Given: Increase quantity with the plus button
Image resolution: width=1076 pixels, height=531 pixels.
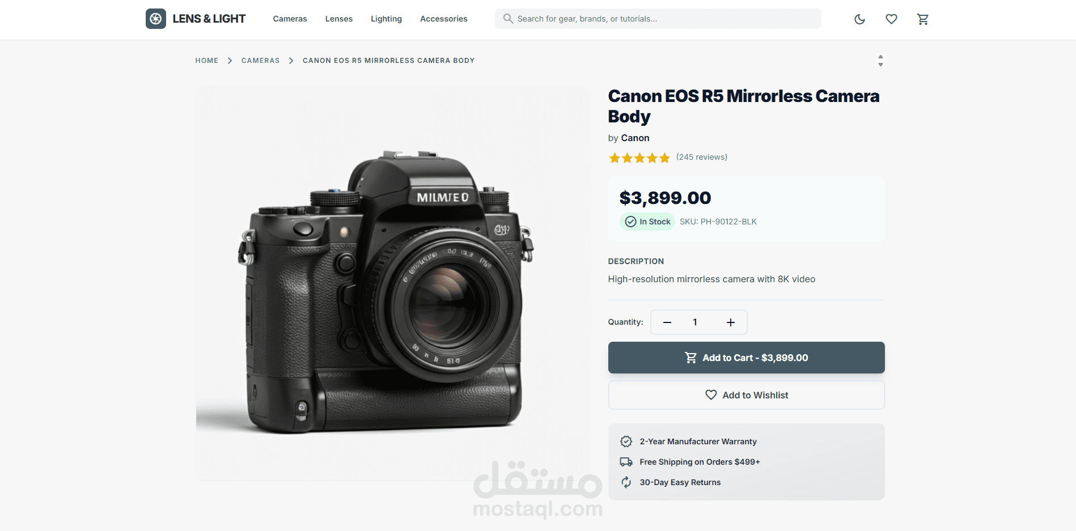Looking at the screenshot, I should coord(731,322).
